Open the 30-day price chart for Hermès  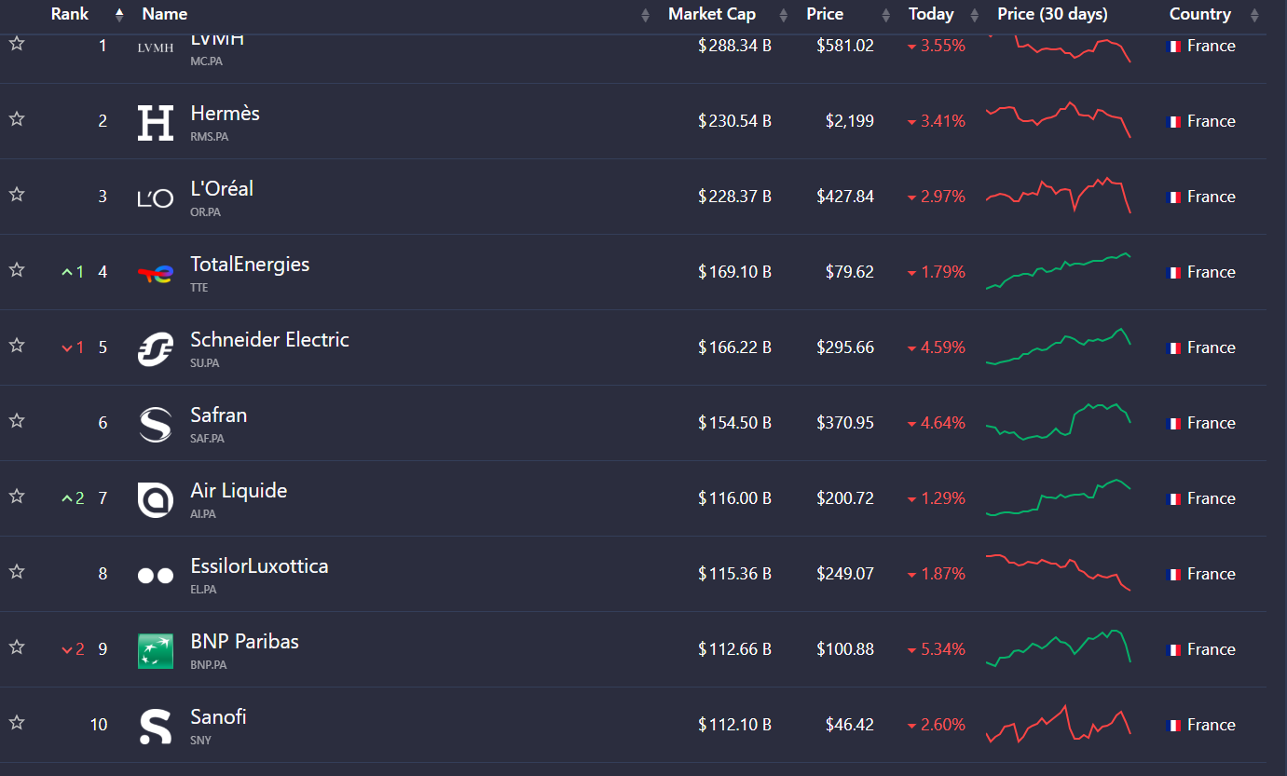point(1058,120)
